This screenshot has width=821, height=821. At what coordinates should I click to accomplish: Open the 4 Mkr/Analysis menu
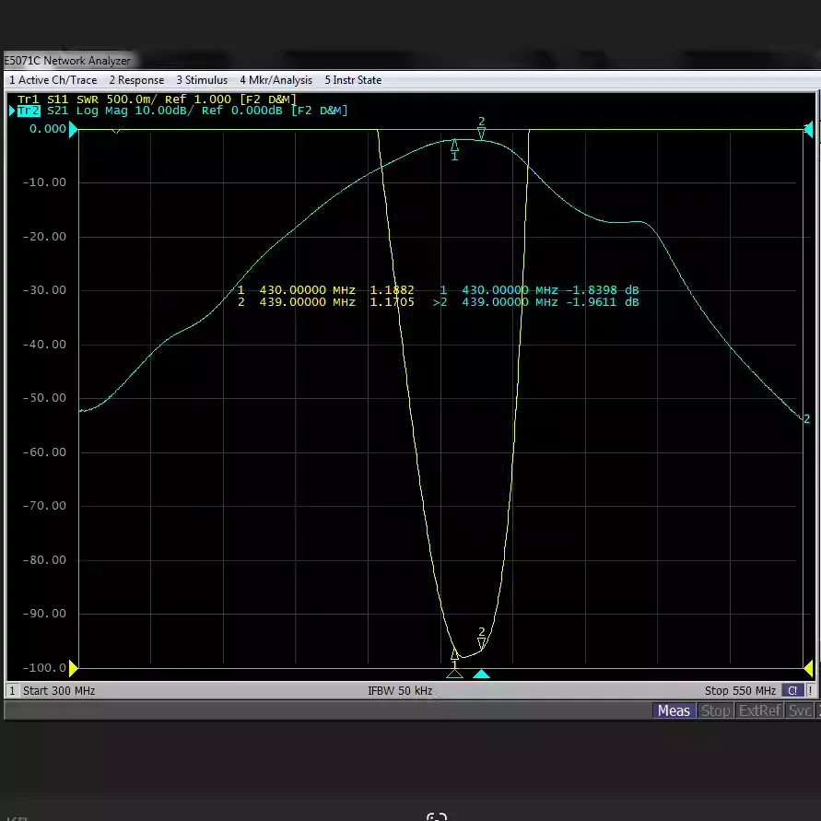pyautogui.click(x=276, y=80)
